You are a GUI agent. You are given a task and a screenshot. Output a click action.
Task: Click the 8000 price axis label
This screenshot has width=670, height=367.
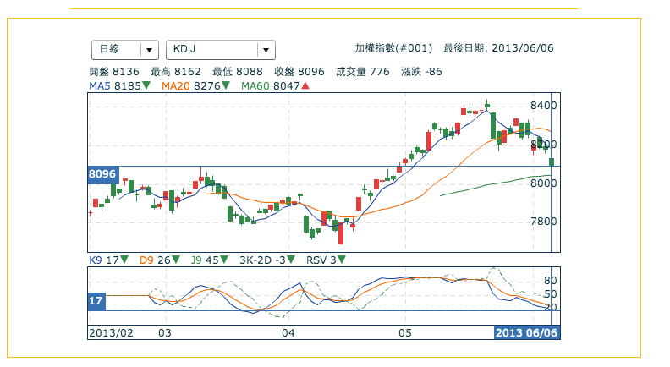pos(543,183)
